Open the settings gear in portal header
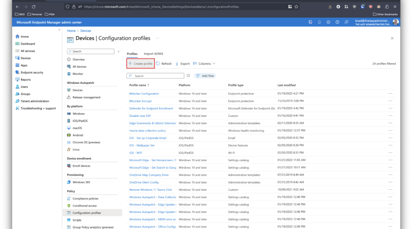414x229 pixels. [x=329, y=22]
